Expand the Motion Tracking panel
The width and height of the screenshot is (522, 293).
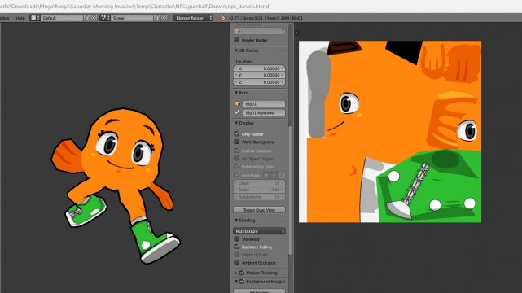point(236,273)
